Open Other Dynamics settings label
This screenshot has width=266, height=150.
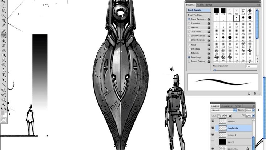point(198,40)
